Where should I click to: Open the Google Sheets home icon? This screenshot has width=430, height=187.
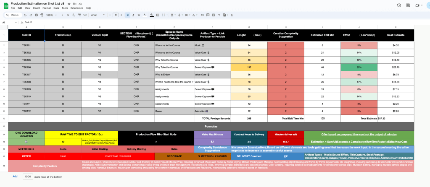(x=6, y=6)
